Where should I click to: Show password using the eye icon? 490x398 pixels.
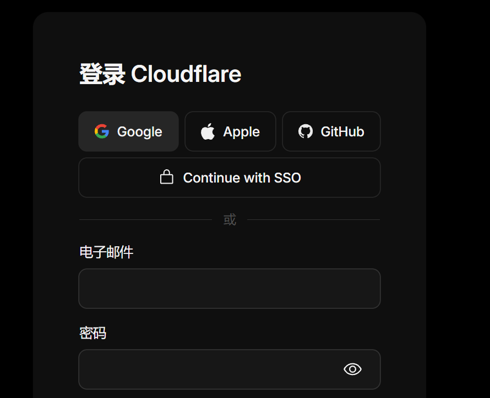[x=352, y=369]
